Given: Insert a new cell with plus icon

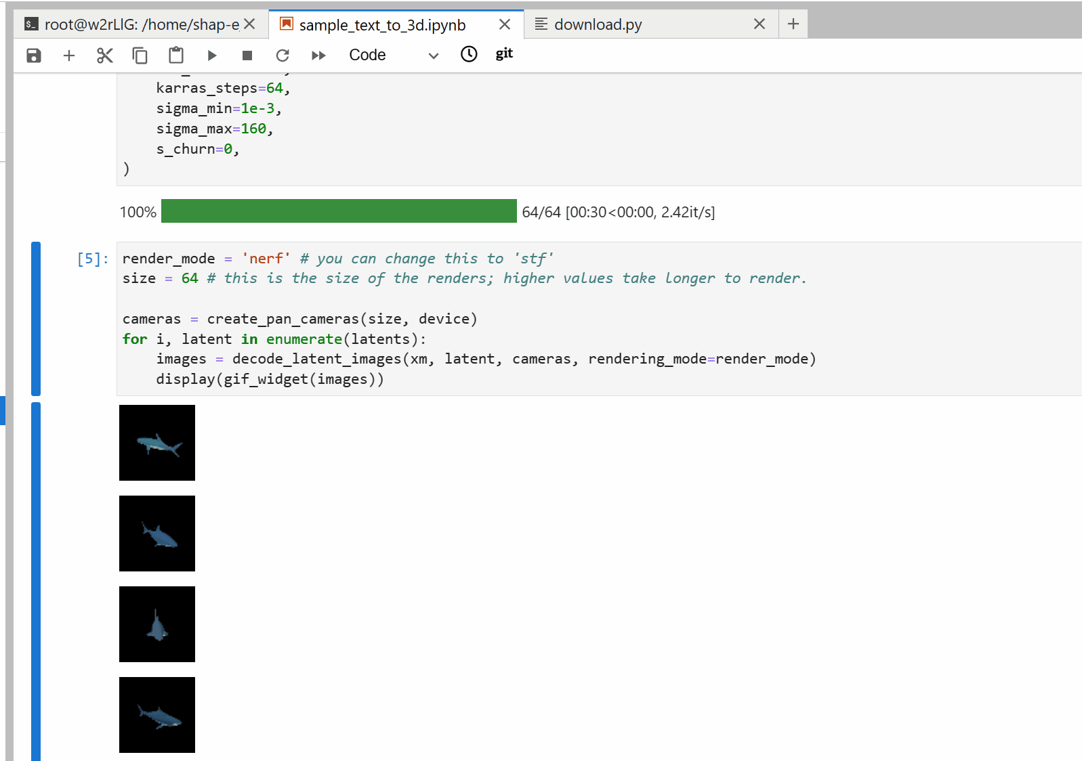Looking at the screenshot, I should coord(69,56).
